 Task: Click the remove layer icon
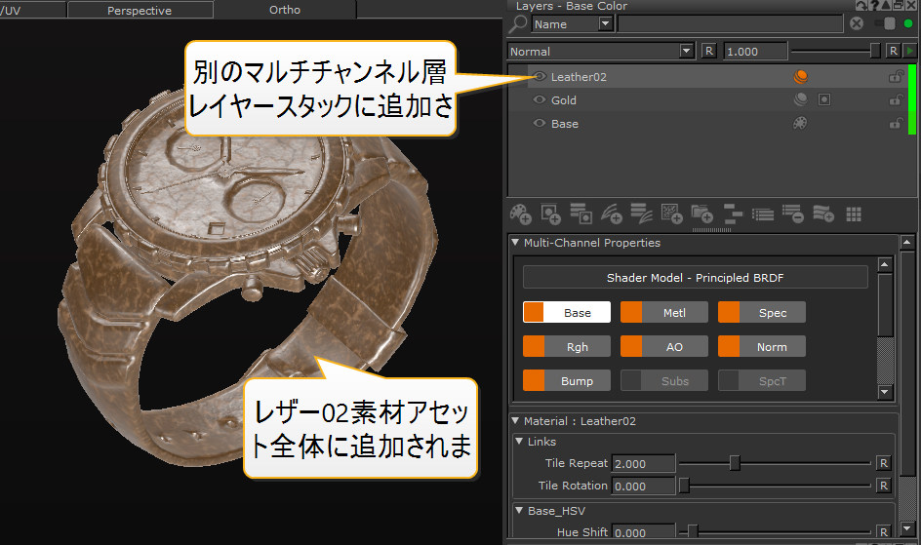792,214
